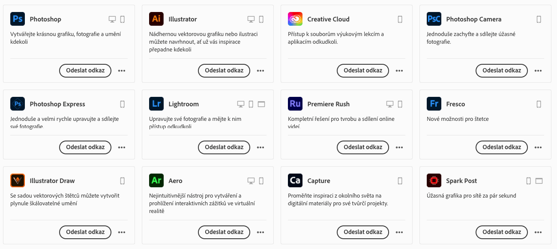Click the Lightroom app icon
This screenshot has width=557, height=249.
(156, 104)
